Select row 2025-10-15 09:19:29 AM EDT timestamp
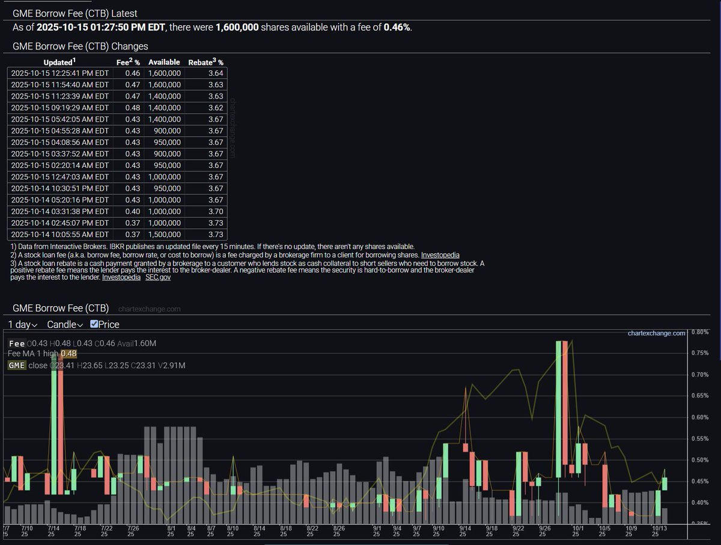Image resolution: width=721 pixels, height=545 pixels. 59,108
